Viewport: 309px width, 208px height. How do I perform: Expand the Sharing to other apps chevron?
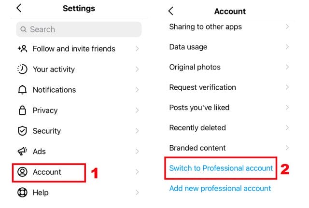click(x=287, y=27)
